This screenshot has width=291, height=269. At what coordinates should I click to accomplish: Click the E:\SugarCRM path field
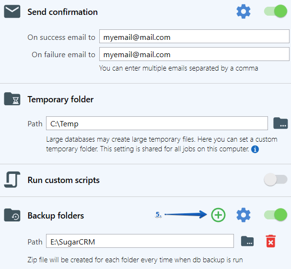coord(140,241)
